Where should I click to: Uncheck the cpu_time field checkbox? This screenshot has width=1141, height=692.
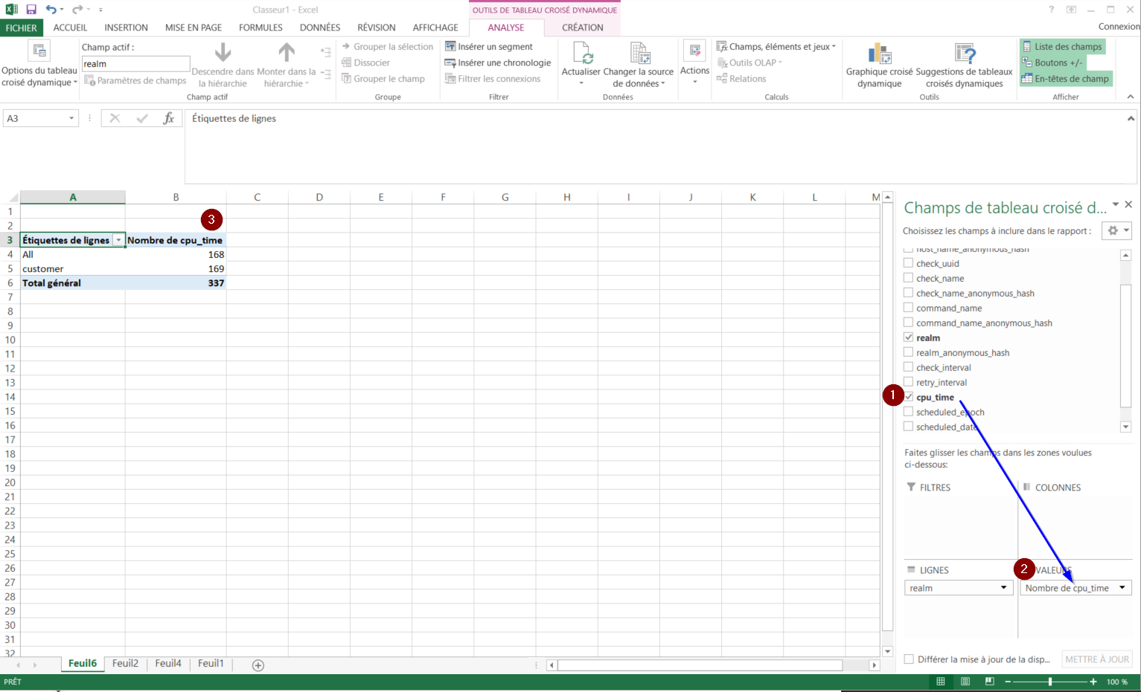click(x=908, y=397)
